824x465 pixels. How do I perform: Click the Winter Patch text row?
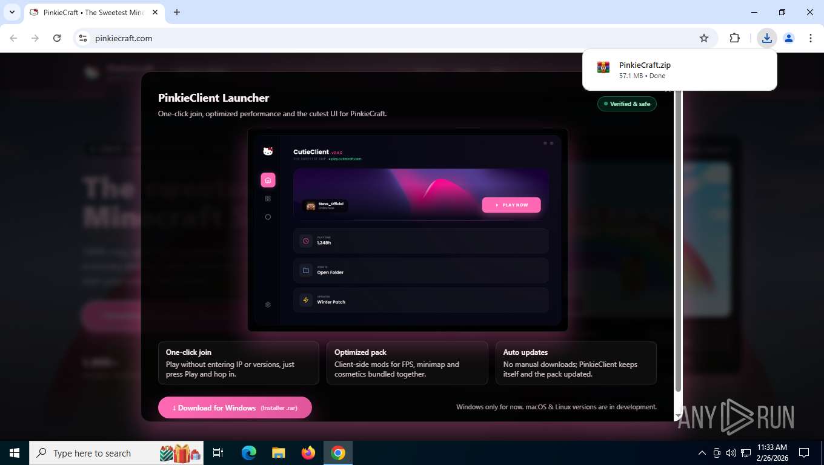click(x=420, y=300)
